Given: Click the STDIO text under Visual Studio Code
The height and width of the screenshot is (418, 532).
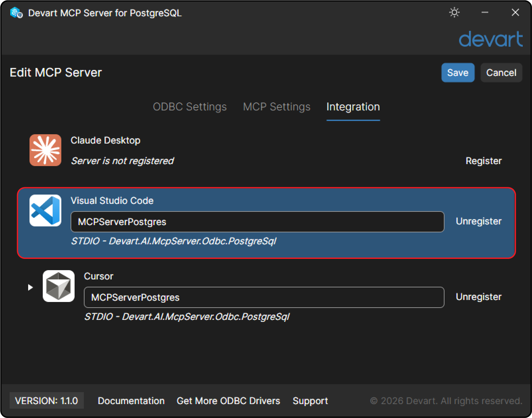Looking at the screenshot, I should 173,241.
